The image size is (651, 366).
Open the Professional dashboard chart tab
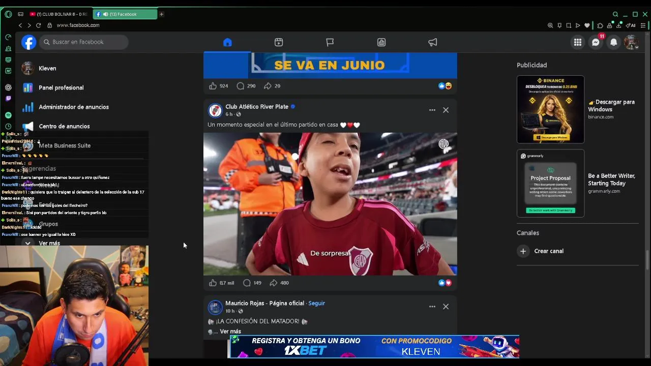[x=381, y=42]
